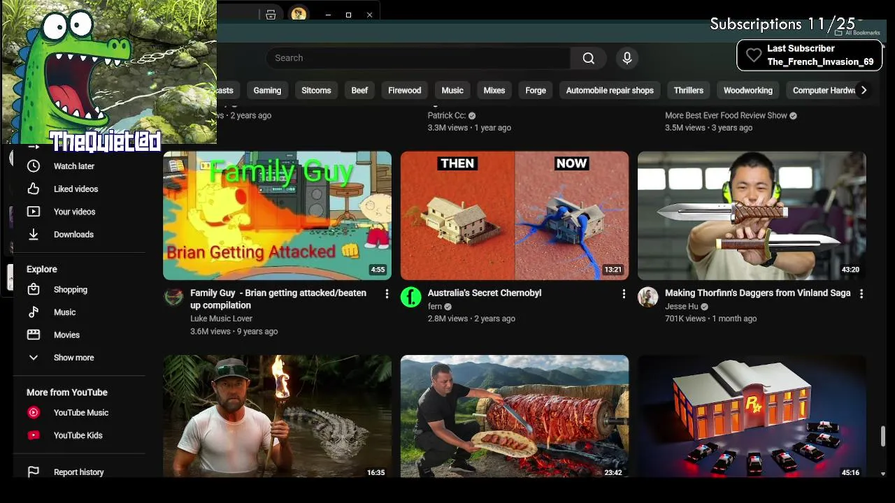Open Making Thorfinn's Daggers title link
Screen dimensions: 895x503
coord(758,293)
